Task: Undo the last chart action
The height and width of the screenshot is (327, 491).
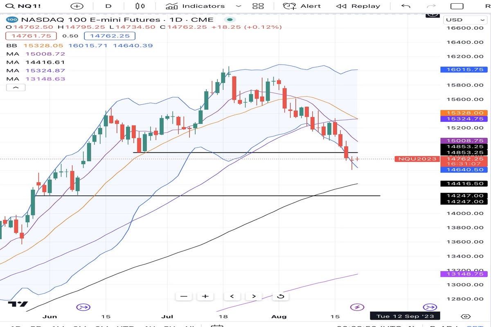Action: [x=406, y=6]
